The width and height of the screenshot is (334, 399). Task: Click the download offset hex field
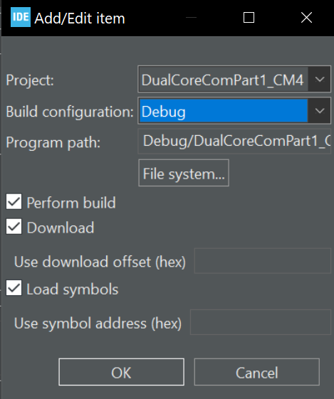tap(263, 261)
